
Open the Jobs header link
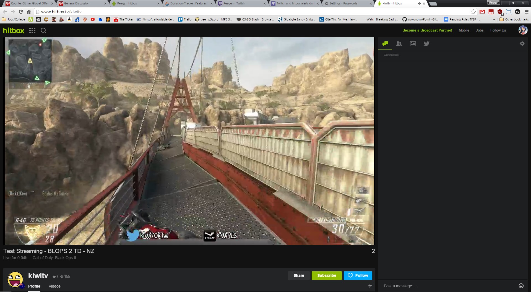pyautogui.click(x=480, y=30)
